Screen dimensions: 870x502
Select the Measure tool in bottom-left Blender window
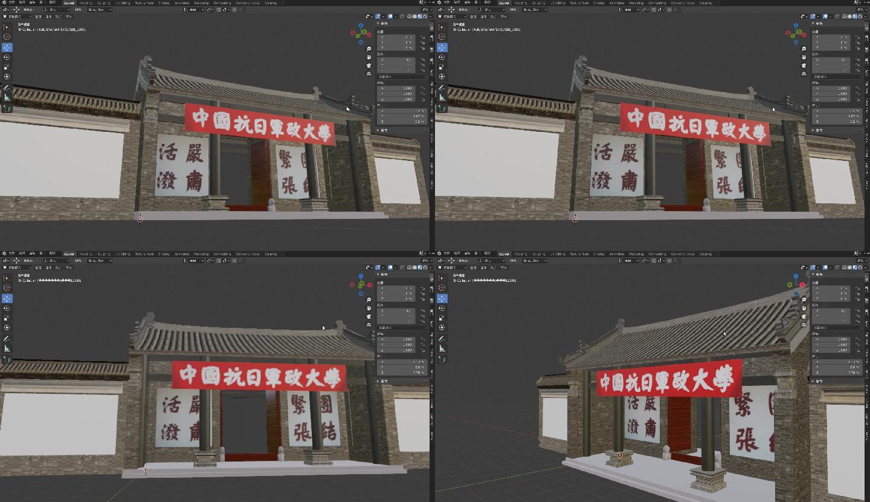(7, 348)
